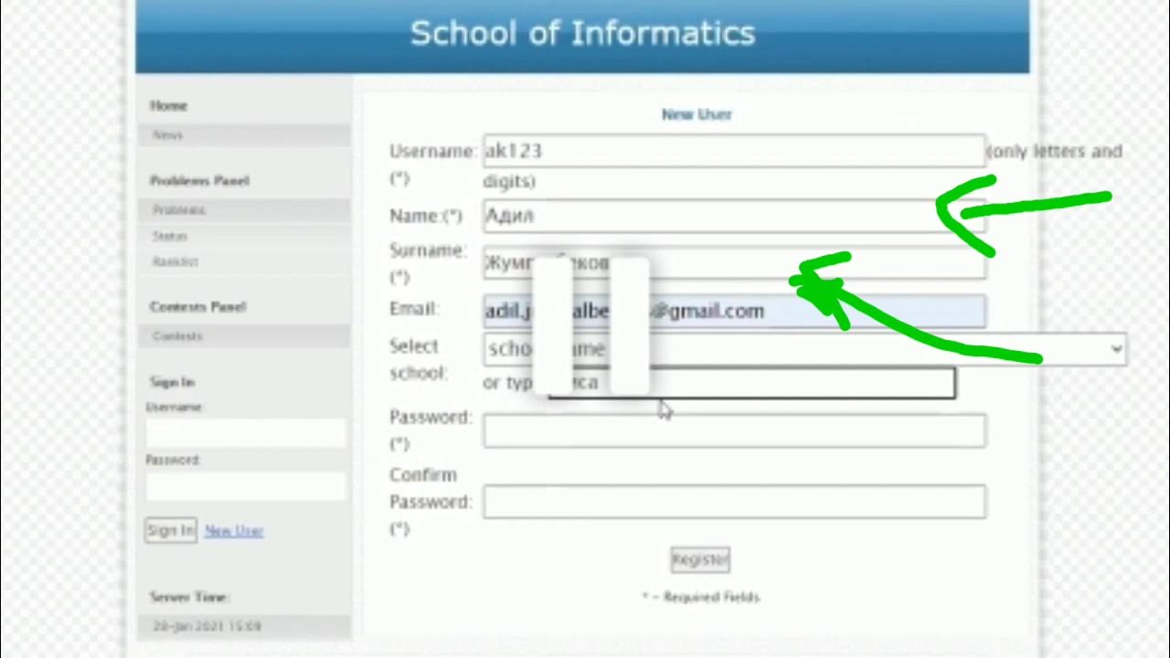The width and height of the screenshot is (1170, 658).
Task: Click the Email field with gmail address
Action: pyautogui.click(x=734, y=311)
